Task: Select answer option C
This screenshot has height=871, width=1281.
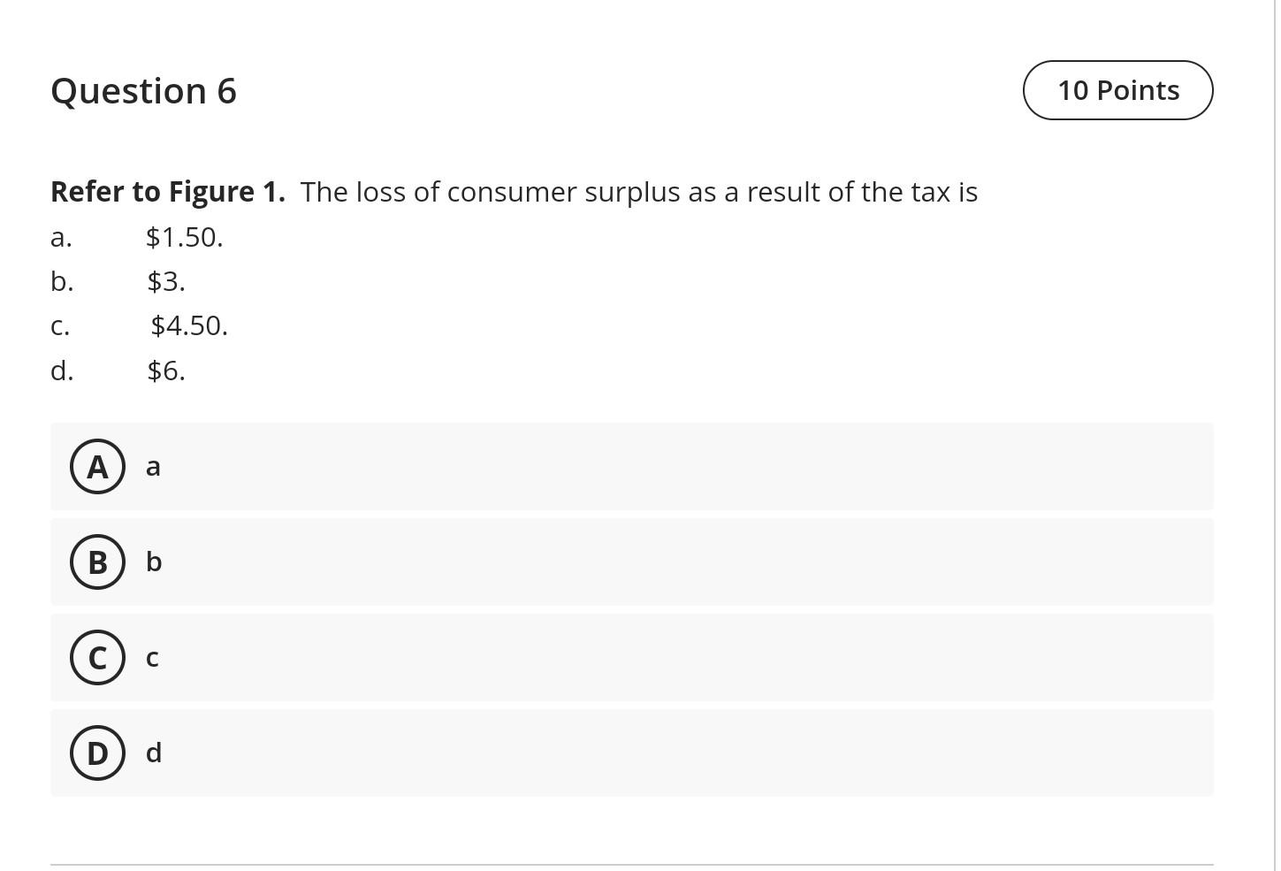Action: (x=632, y=657)
